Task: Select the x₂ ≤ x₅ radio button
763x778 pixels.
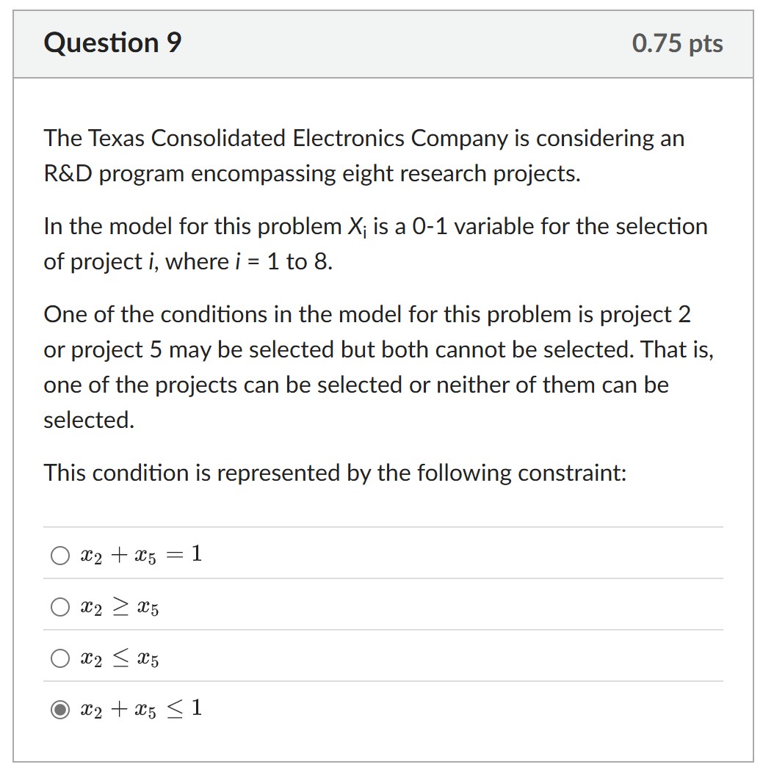Action: click(60, 658)
